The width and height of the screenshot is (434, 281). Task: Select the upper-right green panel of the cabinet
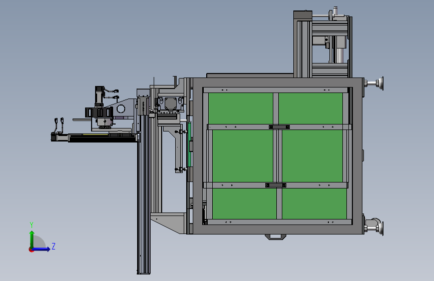pyautogui.click(x=310, y=108)
